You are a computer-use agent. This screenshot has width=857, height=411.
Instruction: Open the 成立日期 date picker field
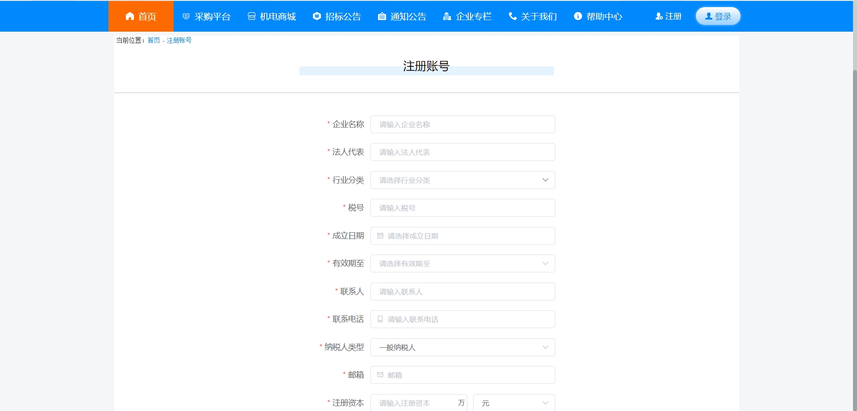(462, 236)
